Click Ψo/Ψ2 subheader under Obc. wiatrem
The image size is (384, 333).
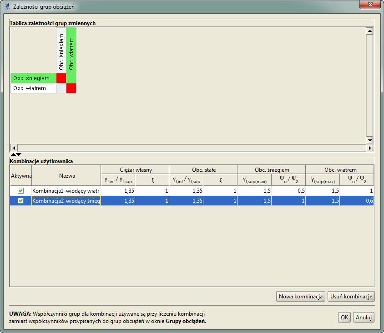[x=357, y=180]
